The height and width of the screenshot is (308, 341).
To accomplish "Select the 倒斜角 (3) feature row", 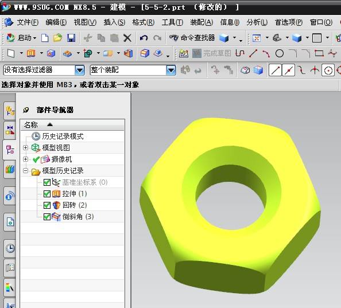I will 72,217.
